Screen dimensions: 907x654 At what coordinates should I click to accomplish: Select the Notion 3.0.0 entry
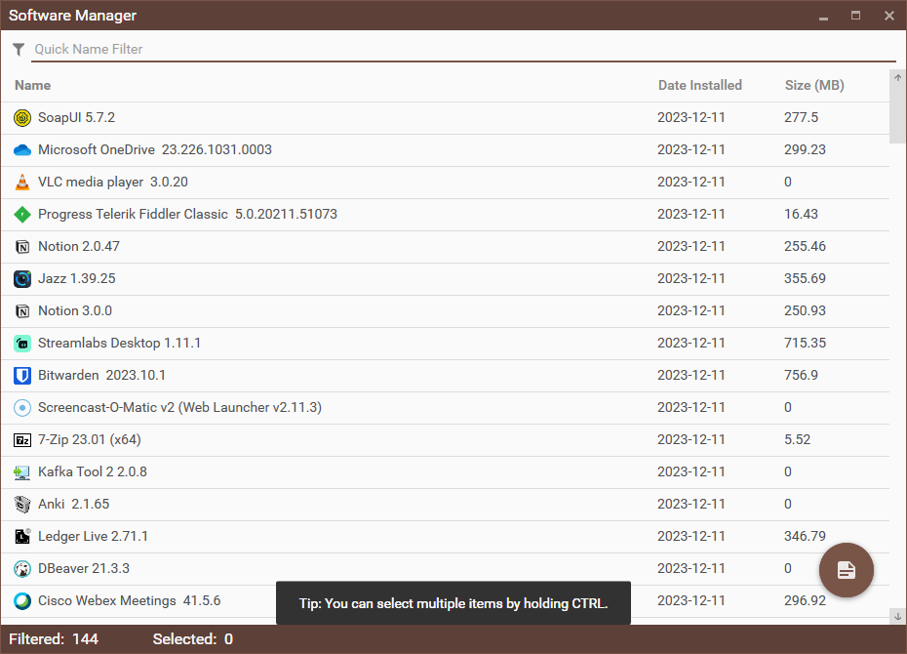75,310
